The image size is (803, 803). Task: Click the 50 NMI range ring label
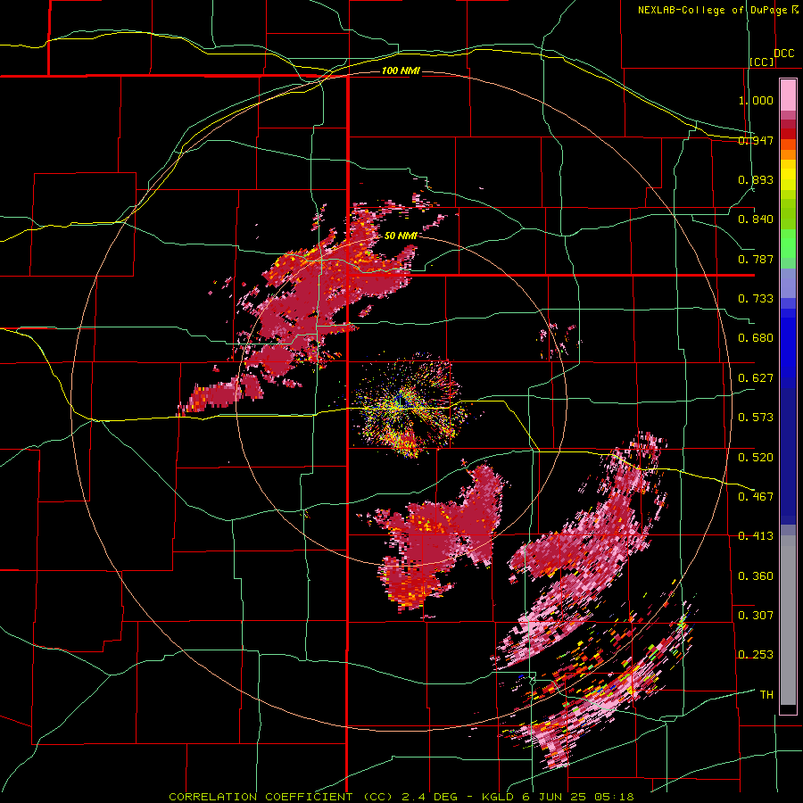400,236
